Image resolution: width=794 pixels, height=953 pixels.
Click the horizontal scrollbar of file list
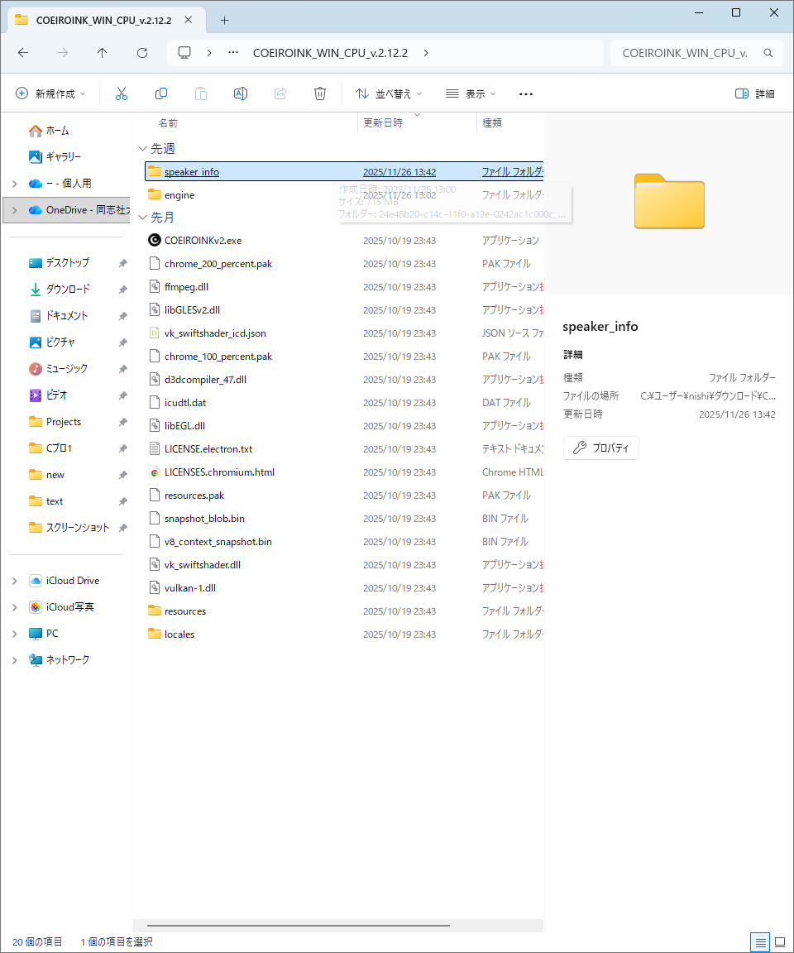point(299,926)
